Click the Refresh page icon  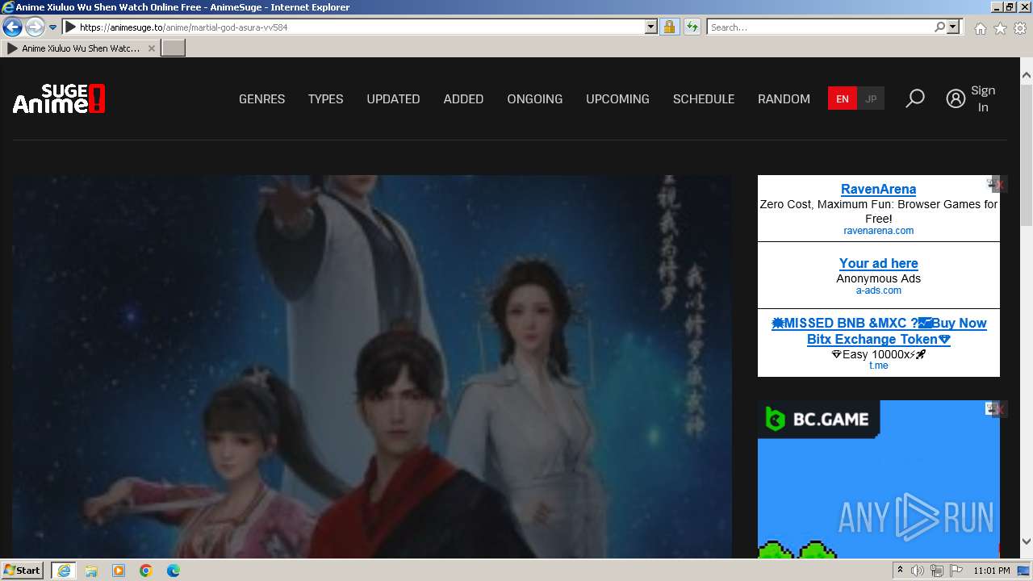click(692, 27)
